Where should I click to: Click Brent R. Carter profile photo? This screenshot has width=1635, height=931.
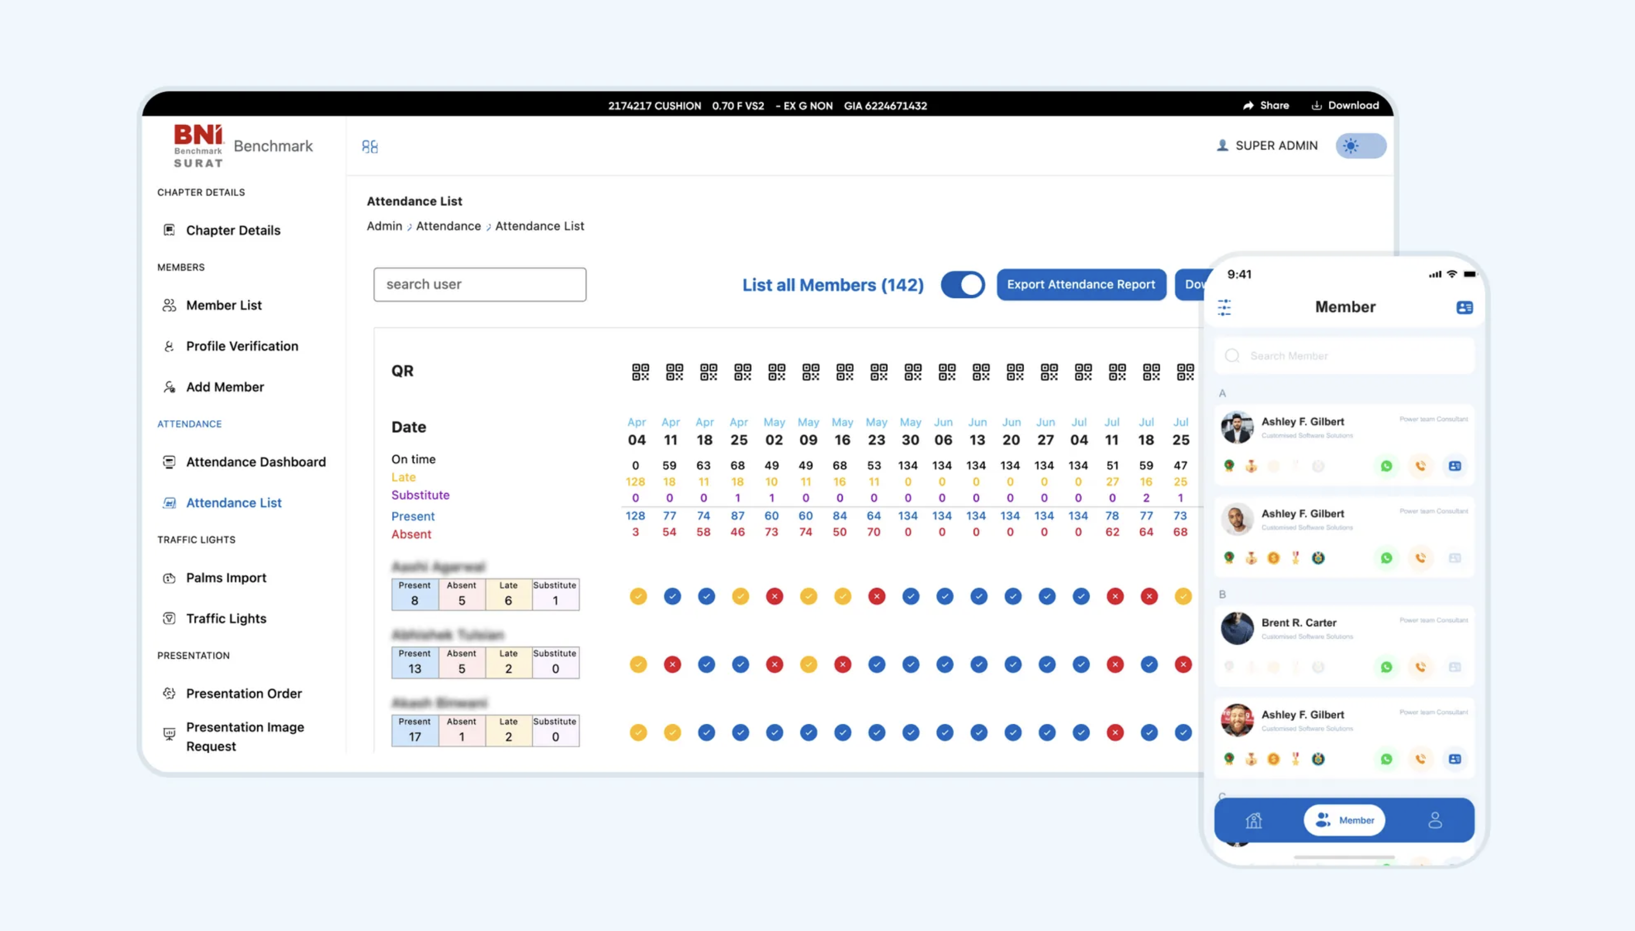pos(1237,628)
